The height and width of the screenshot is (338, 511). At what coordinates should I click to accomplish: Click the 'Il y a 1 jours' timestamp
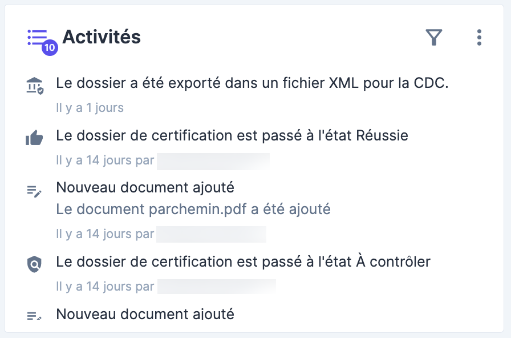pyautogui.click(x=90, y=108)
